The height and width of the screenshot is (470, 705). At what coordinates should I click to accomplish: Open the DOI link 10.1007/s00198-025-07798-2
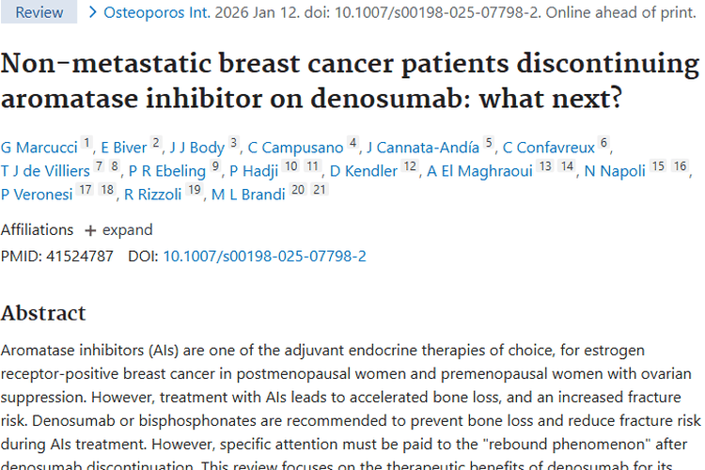(x=264, y=256)
